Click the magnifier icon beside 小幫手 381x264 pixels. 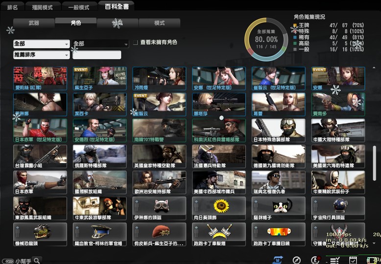coord(36,261)
